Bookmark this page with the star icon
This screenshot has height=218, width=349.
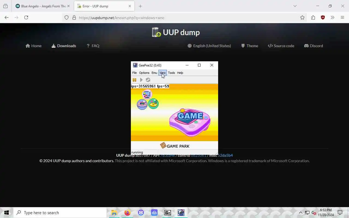[x=302, y=17]
